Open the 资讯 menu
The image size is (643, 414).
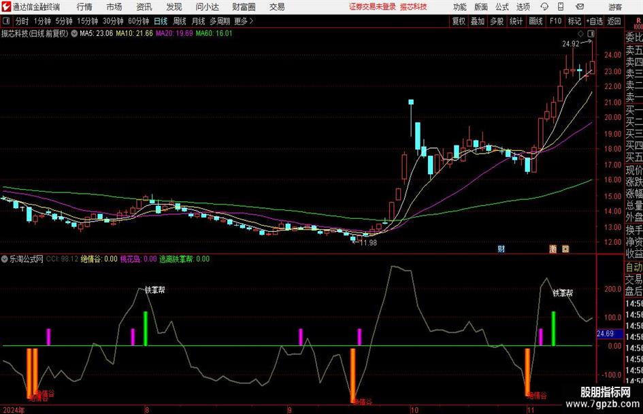click(144, 7)
